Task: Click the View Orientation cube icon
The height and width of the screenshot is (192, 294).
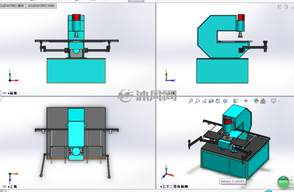Action: point(225,101)
